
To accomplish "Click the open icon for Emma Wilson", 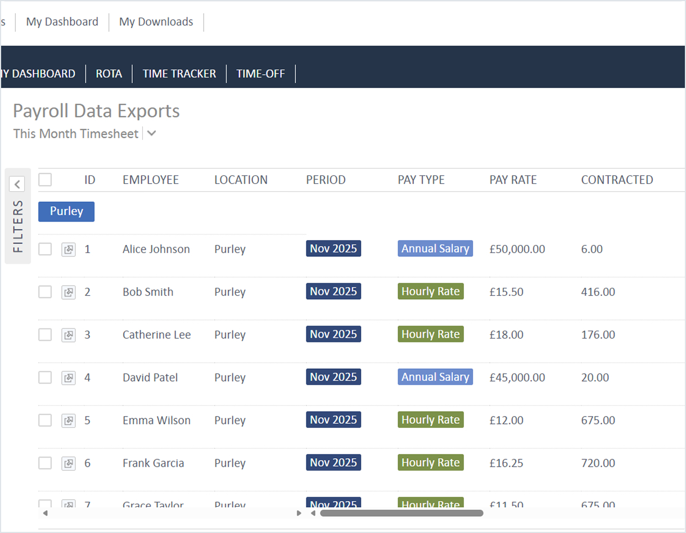I will [68, 420].
